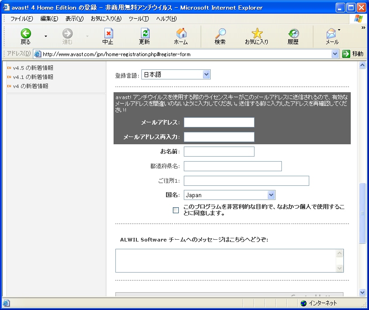Image resolution: width=369 pixels, height=310 pixels.
Task: Open the 編集(E) menu
Action: pos(49,19)
